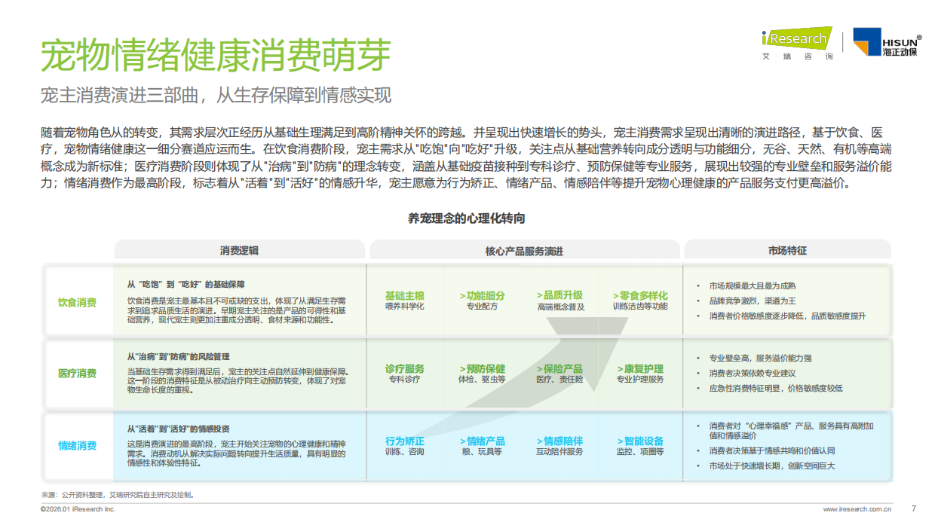
Task: Click the HISUN 海正动保 logo
Action: [887, 42]
